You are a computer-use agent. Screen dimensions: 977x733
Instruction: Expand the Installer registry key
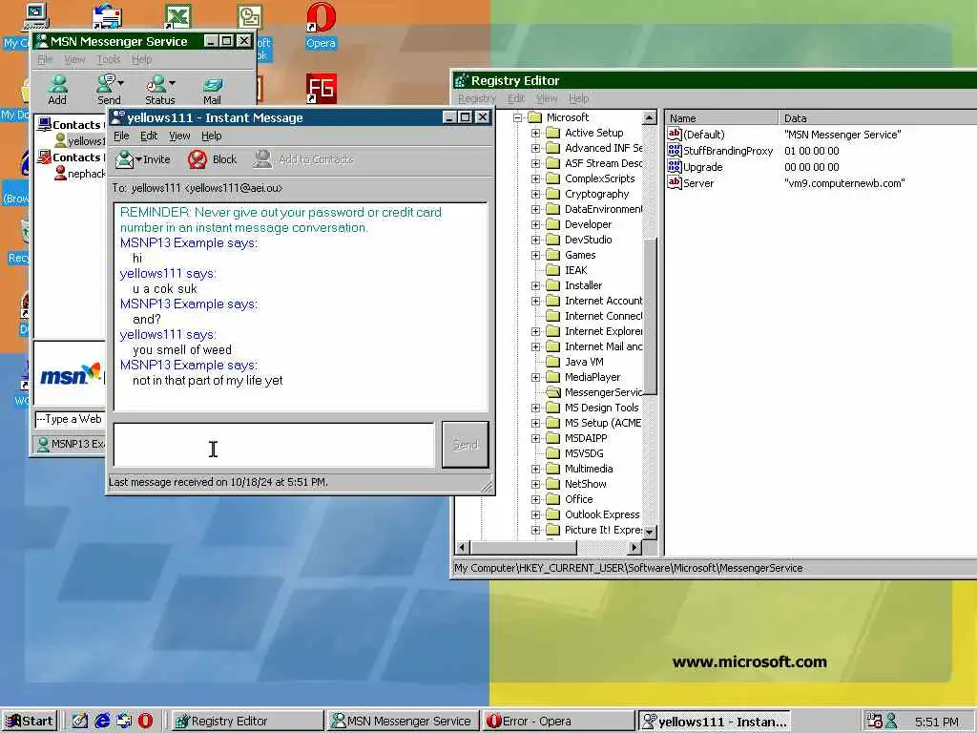[x=536, y=285]
